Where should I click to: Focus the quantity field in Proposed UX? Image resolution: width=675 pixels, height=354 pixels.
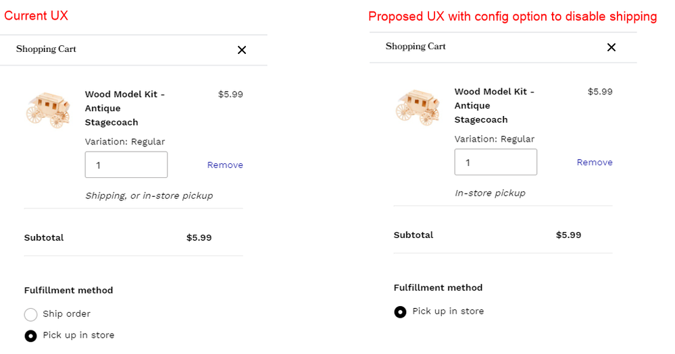(x=496, y=162)
